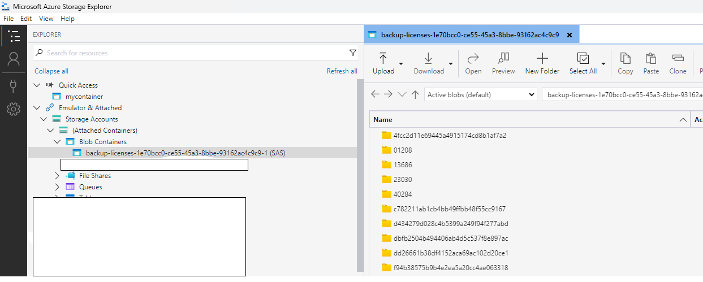Create a New Folder from toolbar
Image resolution: width=703 pixels, height=282 pixels.
point(542,63)
